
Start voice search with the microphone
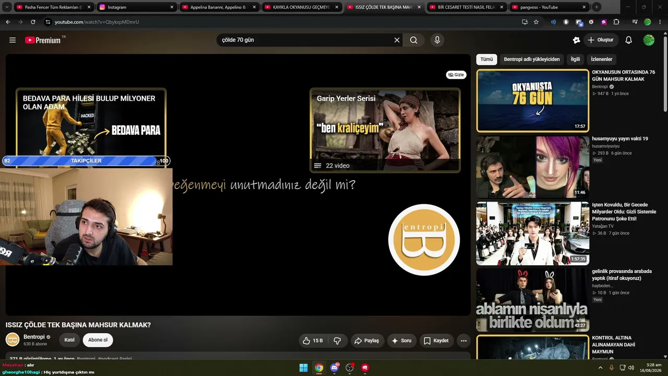pyautogui.click(x=437, y=40)
